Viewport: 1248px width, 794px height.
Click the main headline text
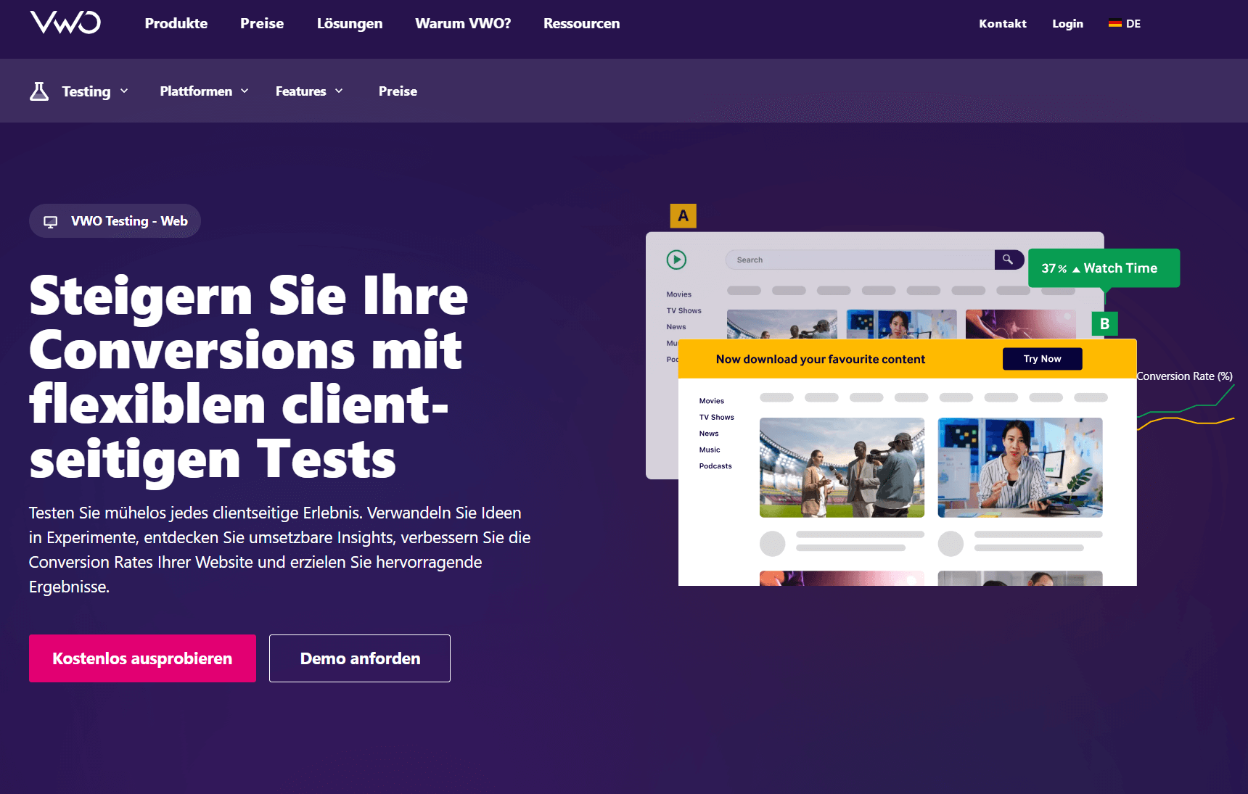(249, 377)
